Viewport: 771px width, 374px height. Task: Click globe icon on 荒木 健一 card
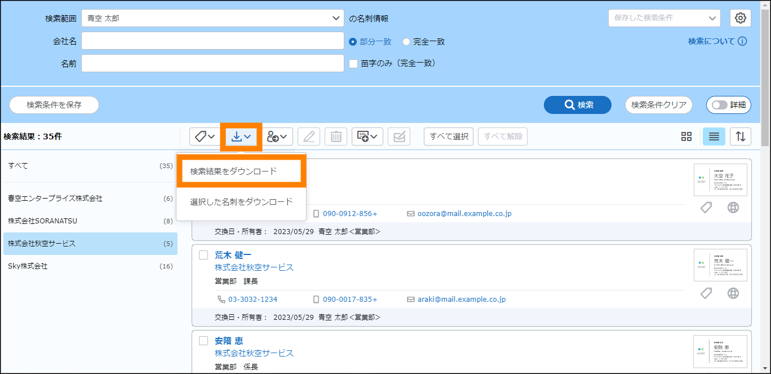733,293
